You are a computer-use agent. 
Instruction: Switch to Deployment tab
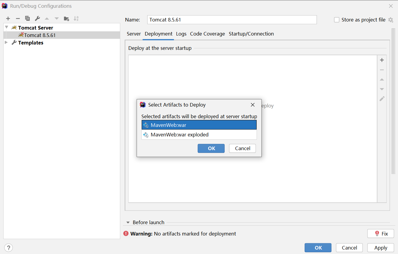(x=159, y=34)
